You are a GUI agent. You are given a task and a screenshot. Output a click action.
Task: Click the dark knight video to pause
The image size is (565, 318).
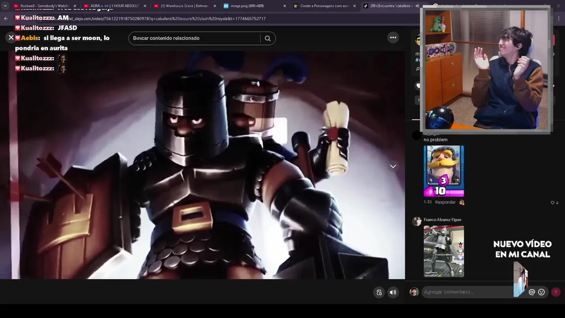pos(202,165)
